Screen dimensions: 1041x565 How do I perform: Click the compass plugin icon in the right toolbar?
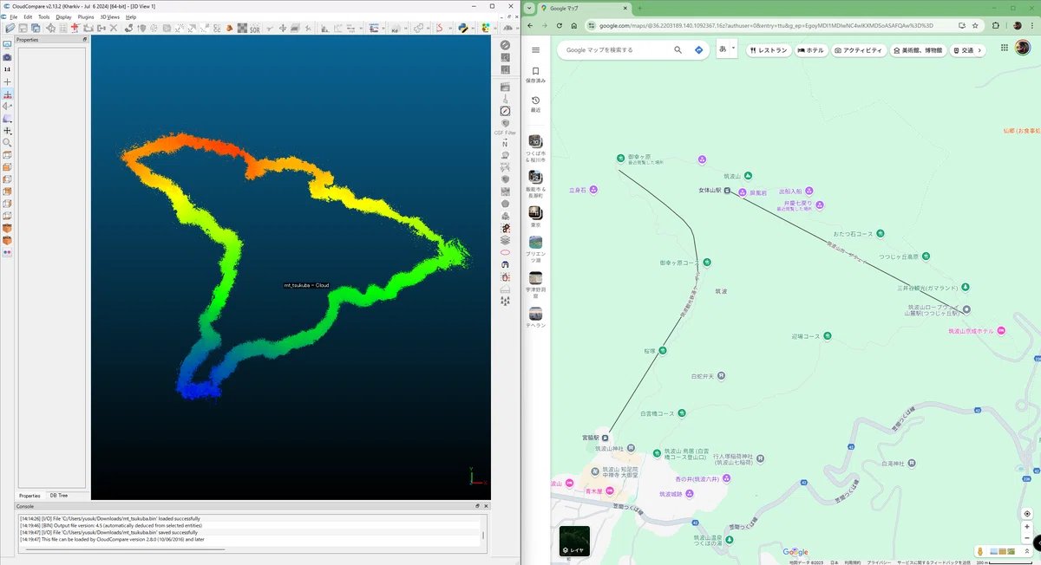tap(505, 110)
